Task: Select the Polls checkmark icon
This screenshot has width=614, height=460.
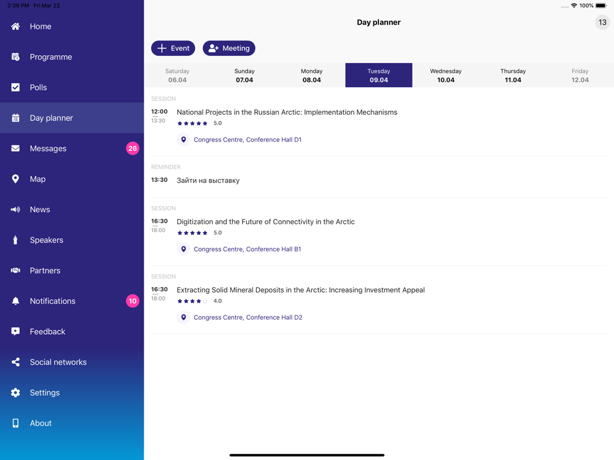Action: [15, 87]
